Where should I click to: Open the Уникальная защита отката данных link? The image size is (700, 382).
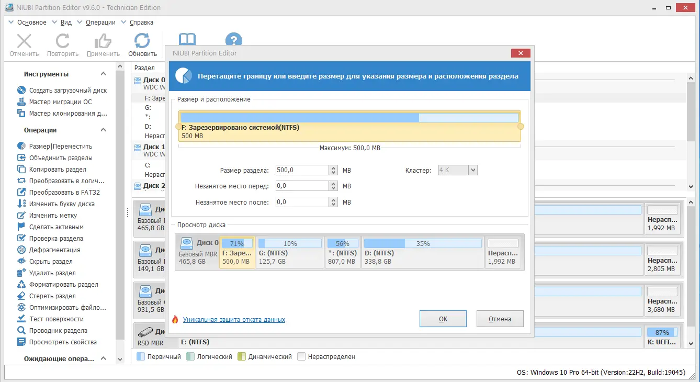[234, 320]
